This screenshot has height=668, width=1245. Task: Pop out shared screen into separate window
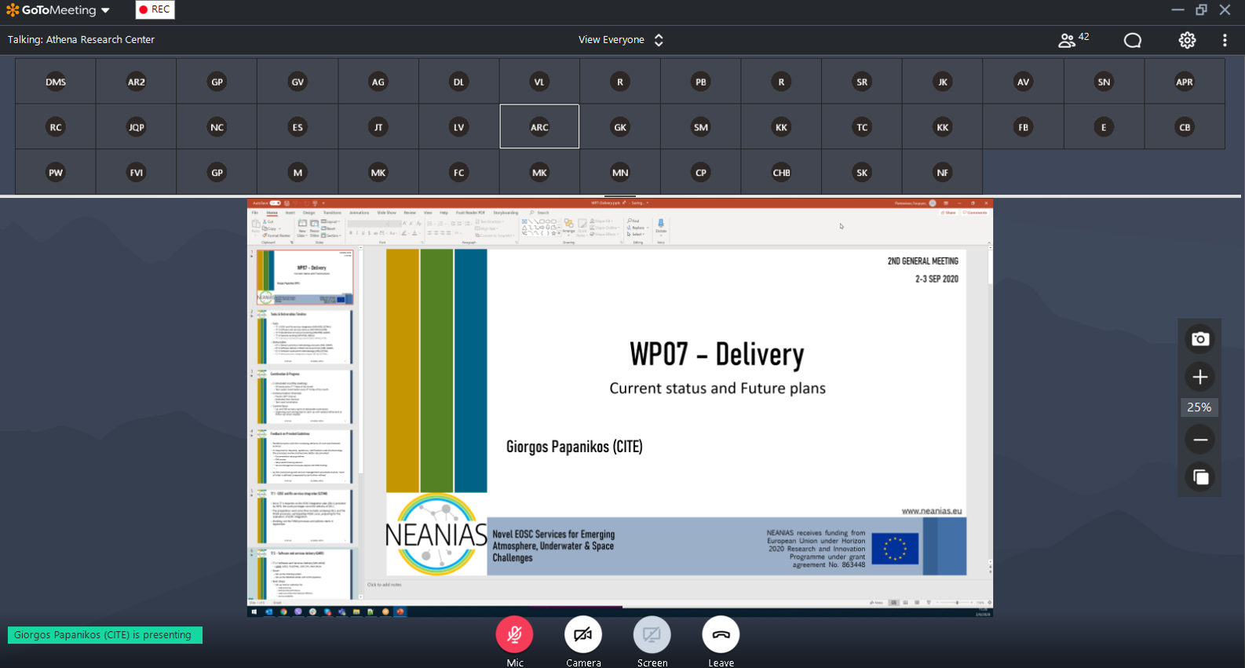1200,476
